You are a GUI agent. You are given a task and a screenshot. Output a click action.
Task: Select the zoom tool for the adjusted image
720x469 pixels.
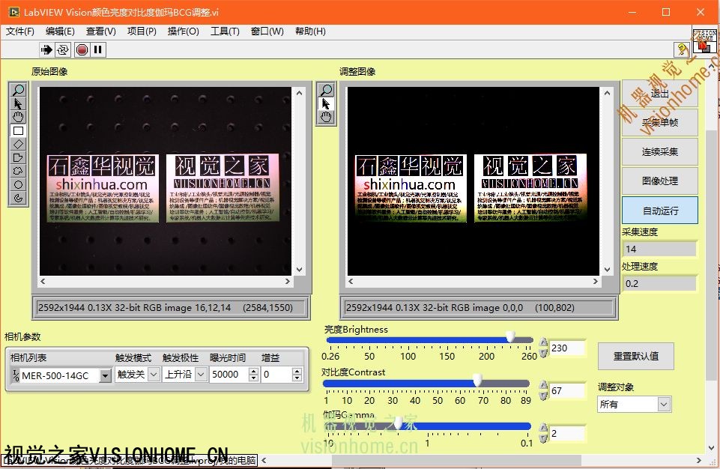[x=326, y=90]
